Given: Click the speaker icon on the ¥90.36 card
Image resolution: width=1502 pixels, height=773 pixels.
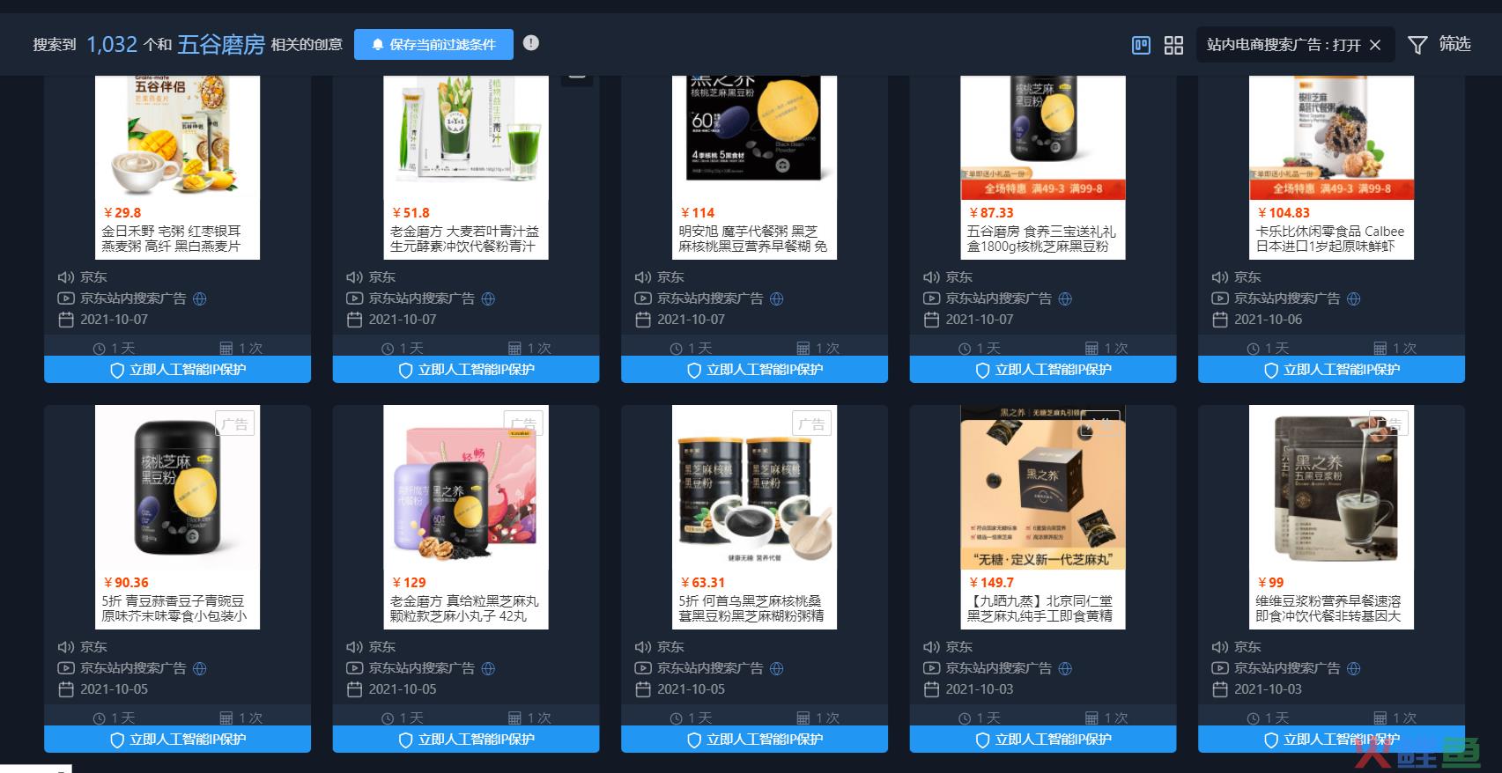Looking at the screenshot, I should coord(66,647).
